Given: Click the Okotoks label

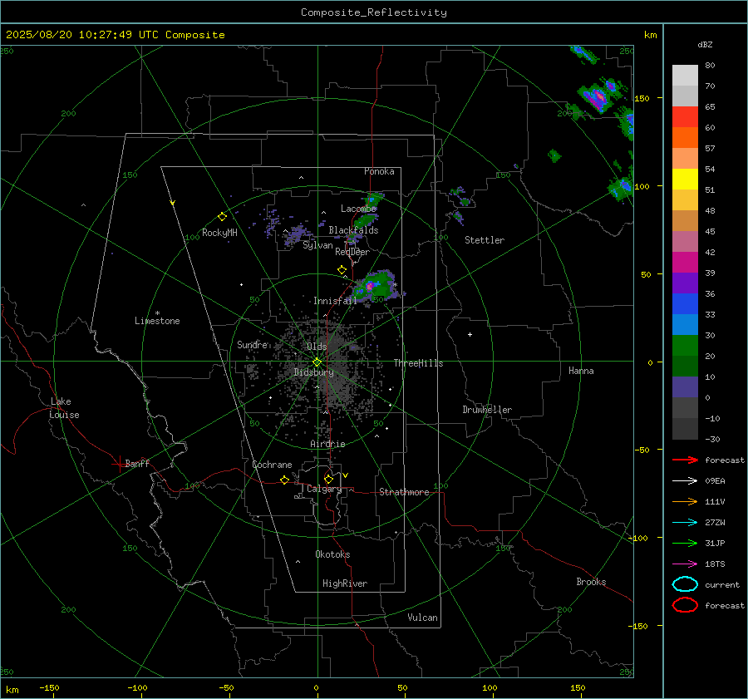Looking at the screenshot, I should coord(332,554).
